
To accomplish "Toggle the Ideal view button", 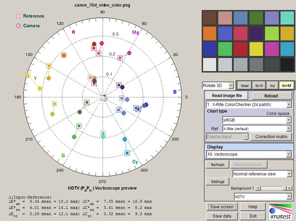I will point(245,86).
